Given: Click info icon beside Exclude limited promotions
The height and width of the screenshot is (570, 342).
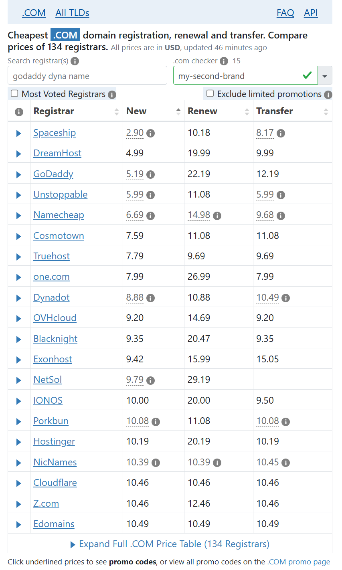Looking at the screenshot, I should pos(328,95).
